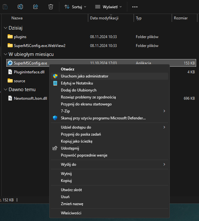
Task: Expand the 7-Zip submenu arrow
Action: point(164,111)
